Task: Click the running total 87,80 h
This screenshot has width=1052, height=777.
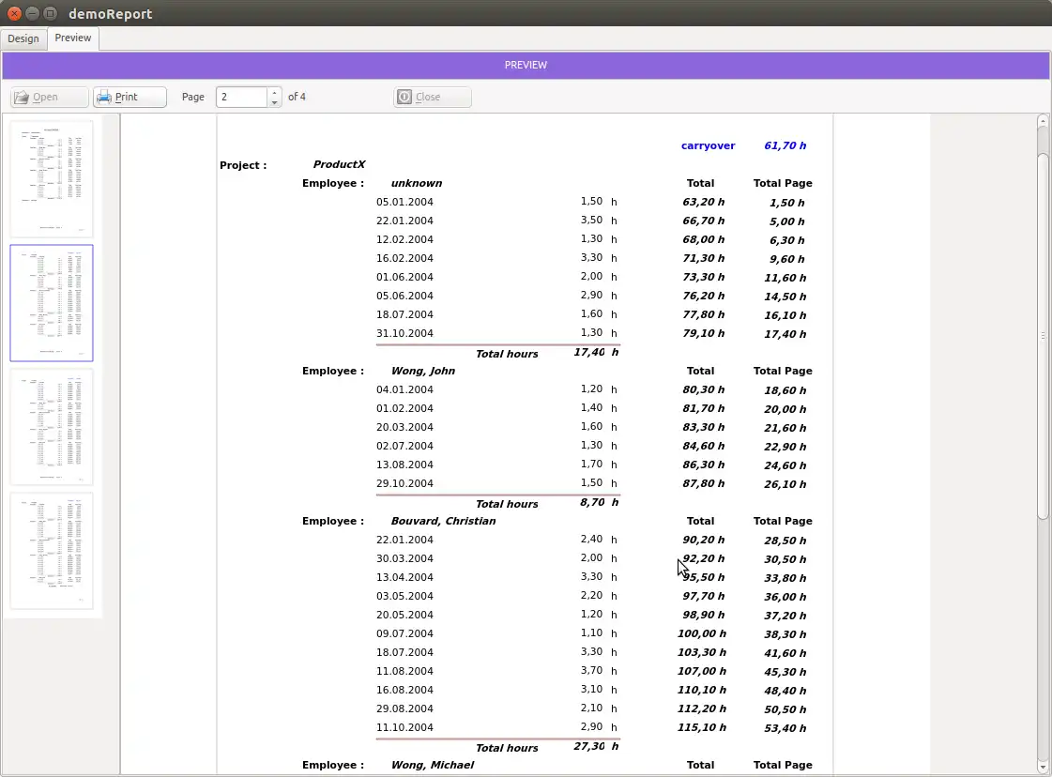Action: 704,484
